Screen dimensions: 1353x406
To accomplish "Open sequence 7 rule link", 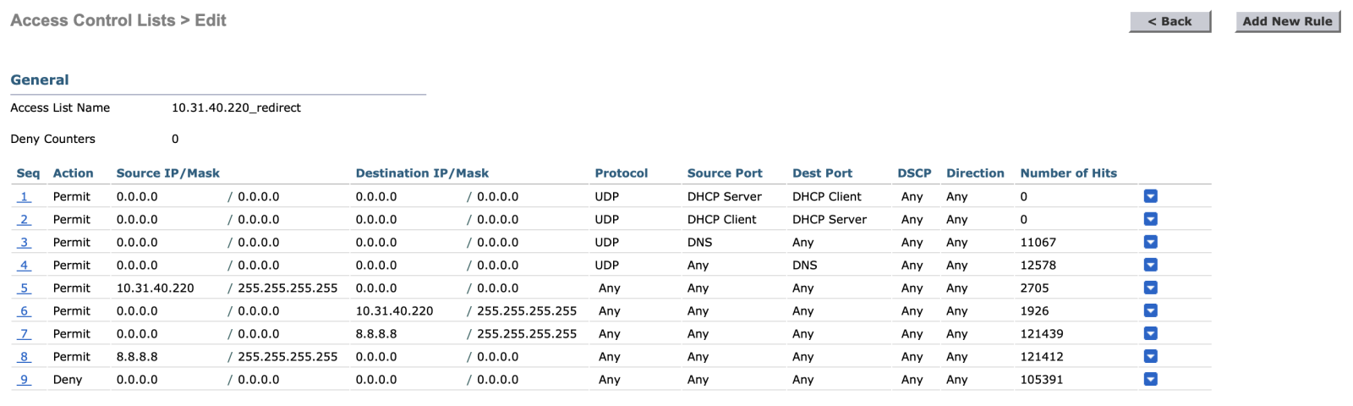I will (x=24, y=333).
